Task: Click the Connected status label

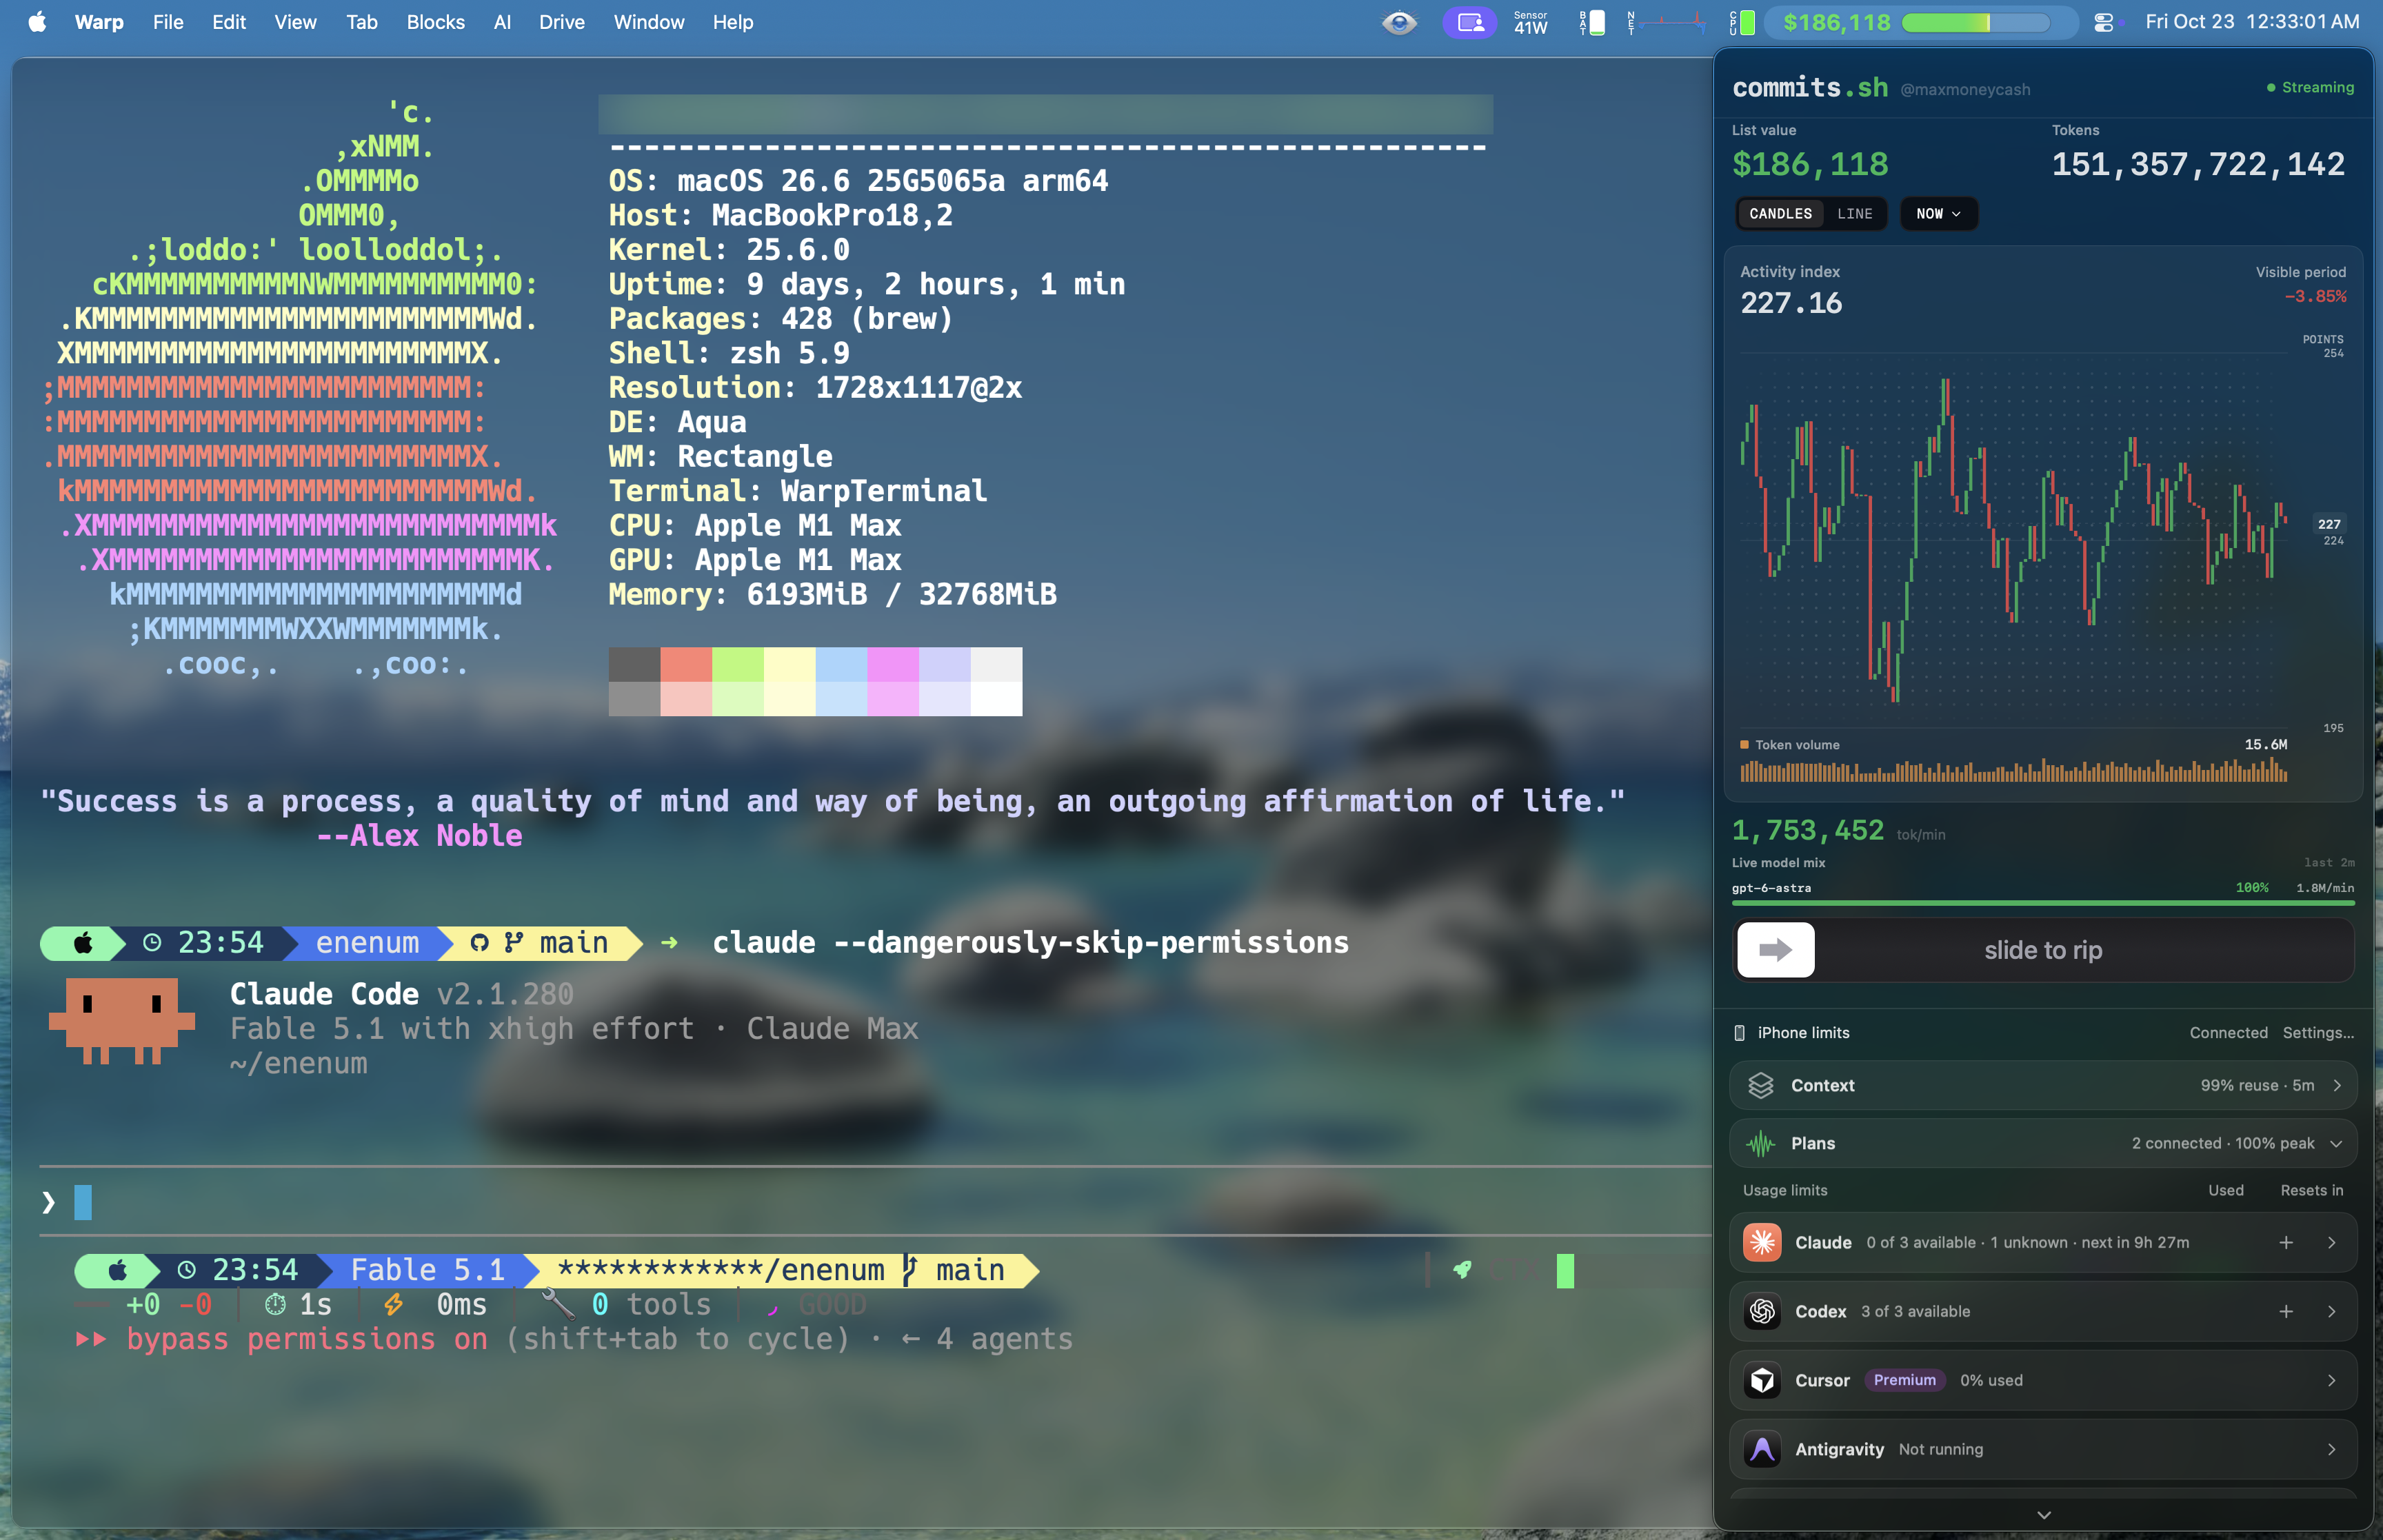Action: click(x=2228, y=1033)
